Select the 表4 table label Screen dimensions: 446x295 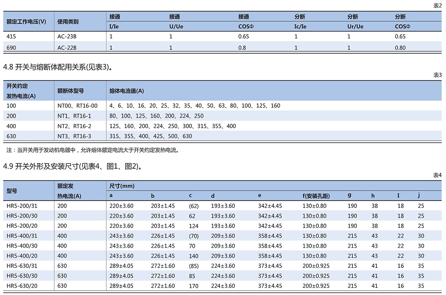tap(437, 175)
